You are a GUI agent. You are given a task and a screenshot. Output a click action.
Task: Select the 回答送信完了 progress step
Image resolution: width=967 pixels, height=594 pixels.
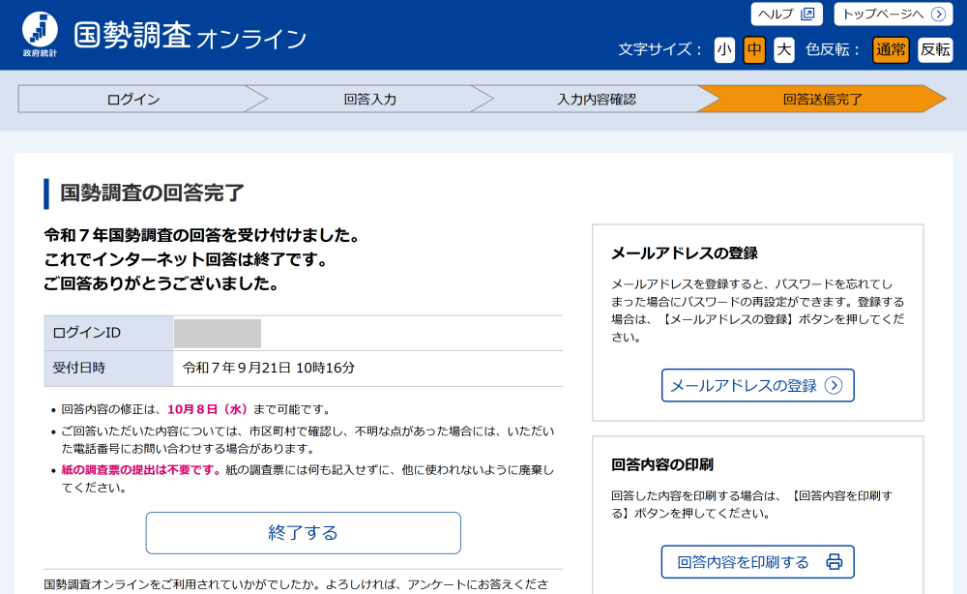[x=822, y=99]
